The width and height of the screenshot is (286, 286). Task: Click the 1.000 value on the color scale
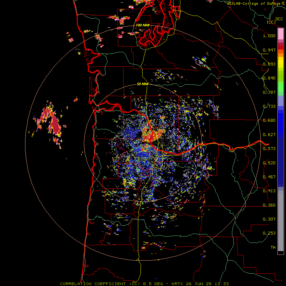269,36
